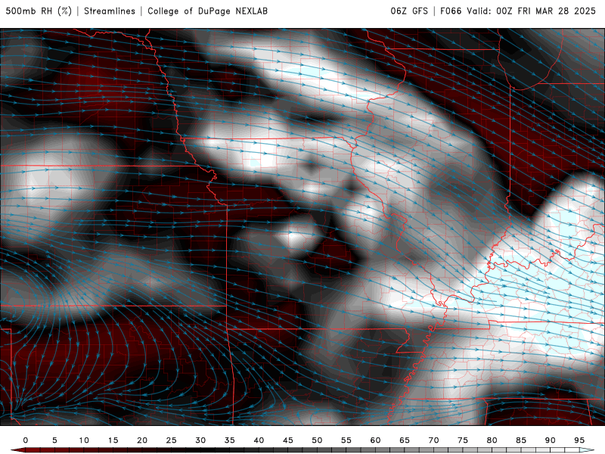
Task: Click the "Streamlines" header label
Action: [110, 11]
